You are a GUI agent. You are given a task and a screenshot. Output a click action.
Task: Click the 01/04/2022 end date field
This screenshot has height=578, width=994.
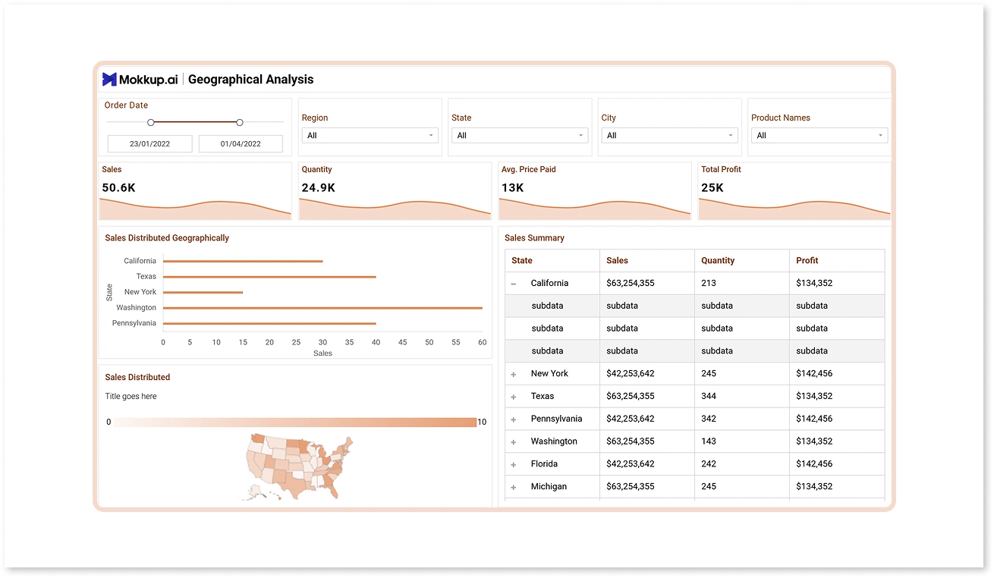(x=241, y=144)
